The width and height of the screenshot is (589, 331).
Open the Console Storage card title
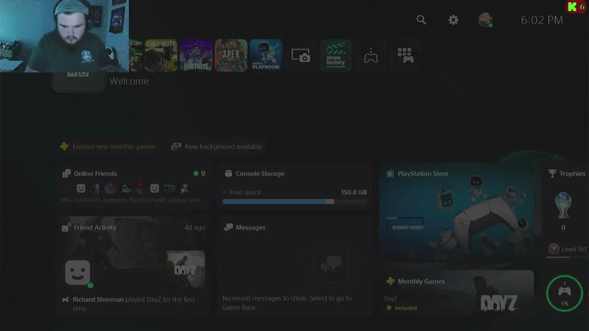pyautogui.click(x=260, y=173)
